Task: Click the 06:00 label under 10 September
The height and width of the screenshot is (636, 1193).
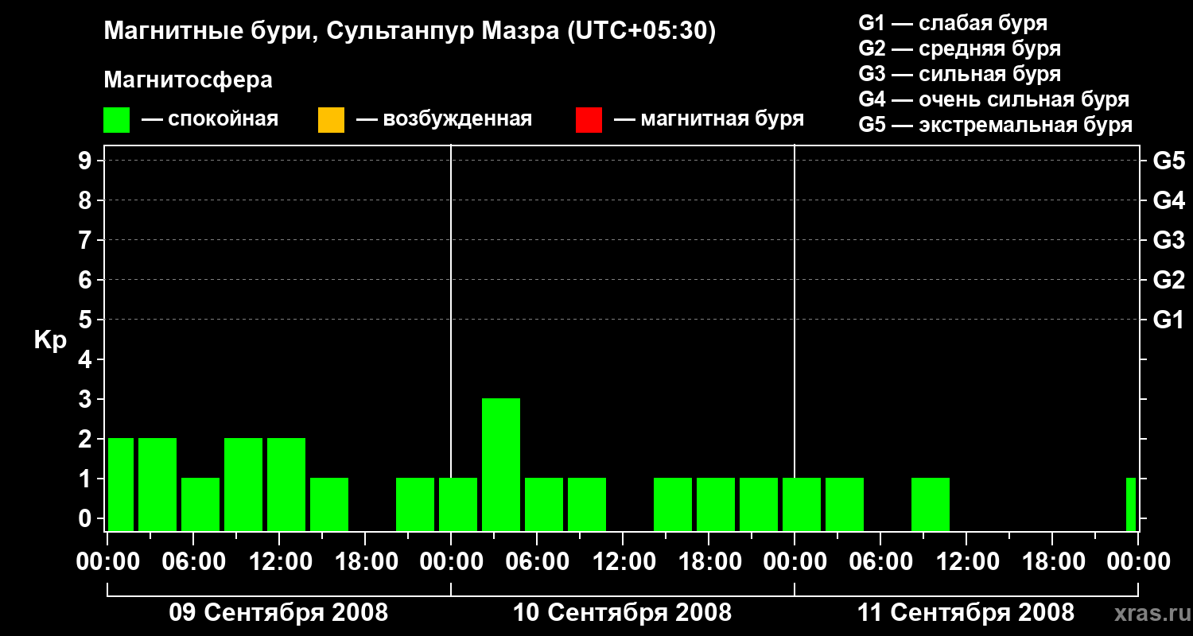Action: point(537,562)
